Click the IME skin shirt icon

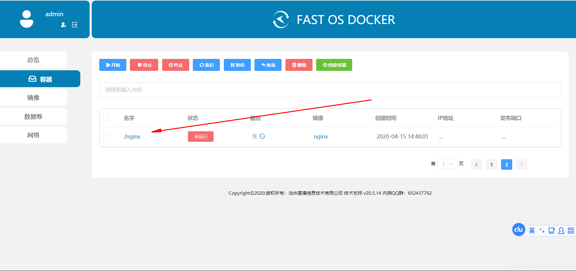point(551,230)
